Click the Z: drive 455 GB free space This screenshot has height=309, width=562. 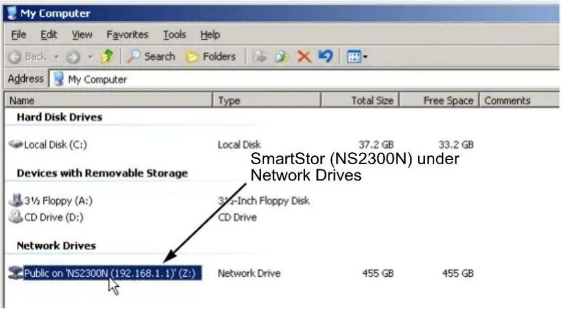point(458,273)
